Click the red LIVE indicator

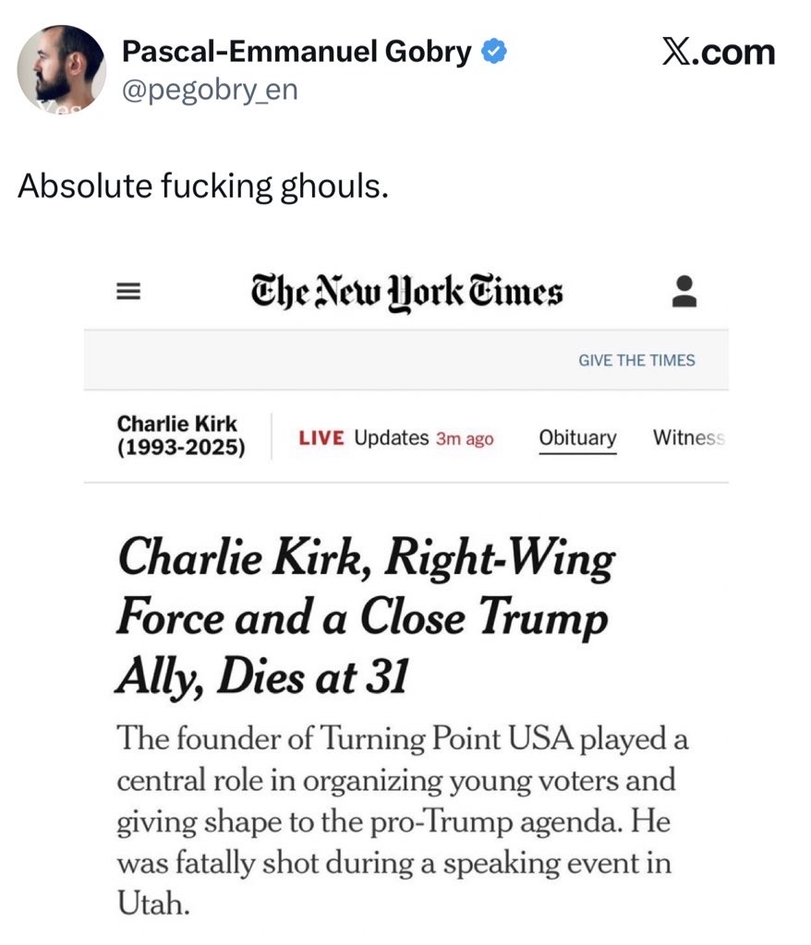pyautogui.click(x=321, y=438)
